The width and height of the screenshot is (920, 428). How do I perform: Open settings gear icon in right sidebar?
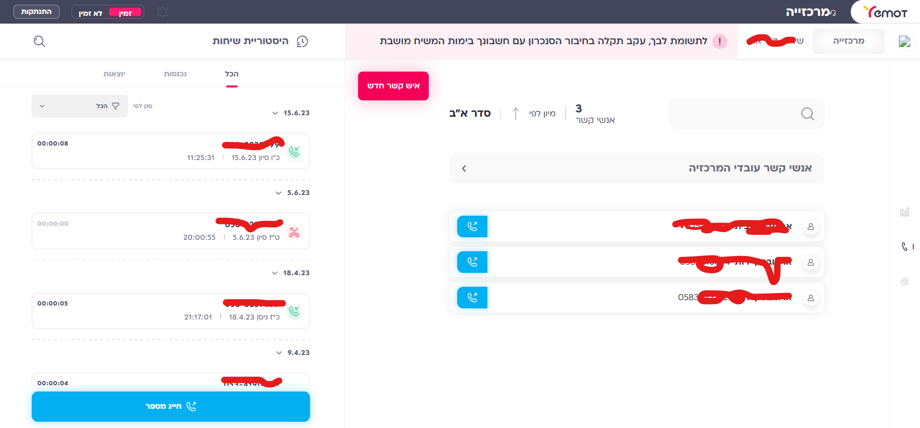(904, 281)
